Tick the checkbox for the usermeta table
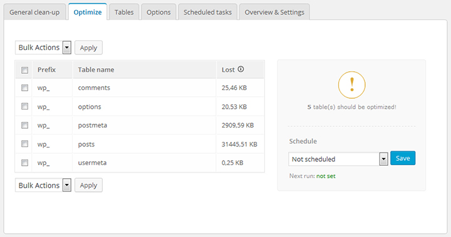 coord(24,163)
